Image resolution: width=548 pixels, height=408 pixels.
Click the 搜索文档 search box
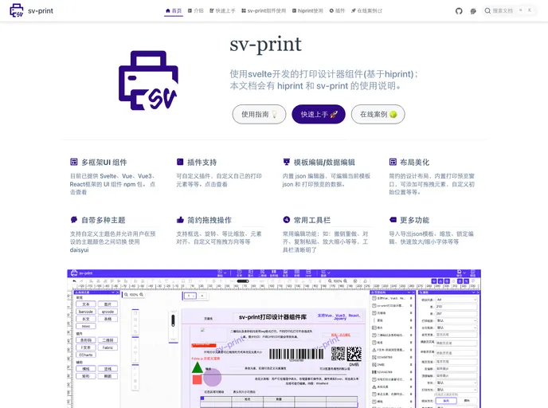[x=509, y=11]
